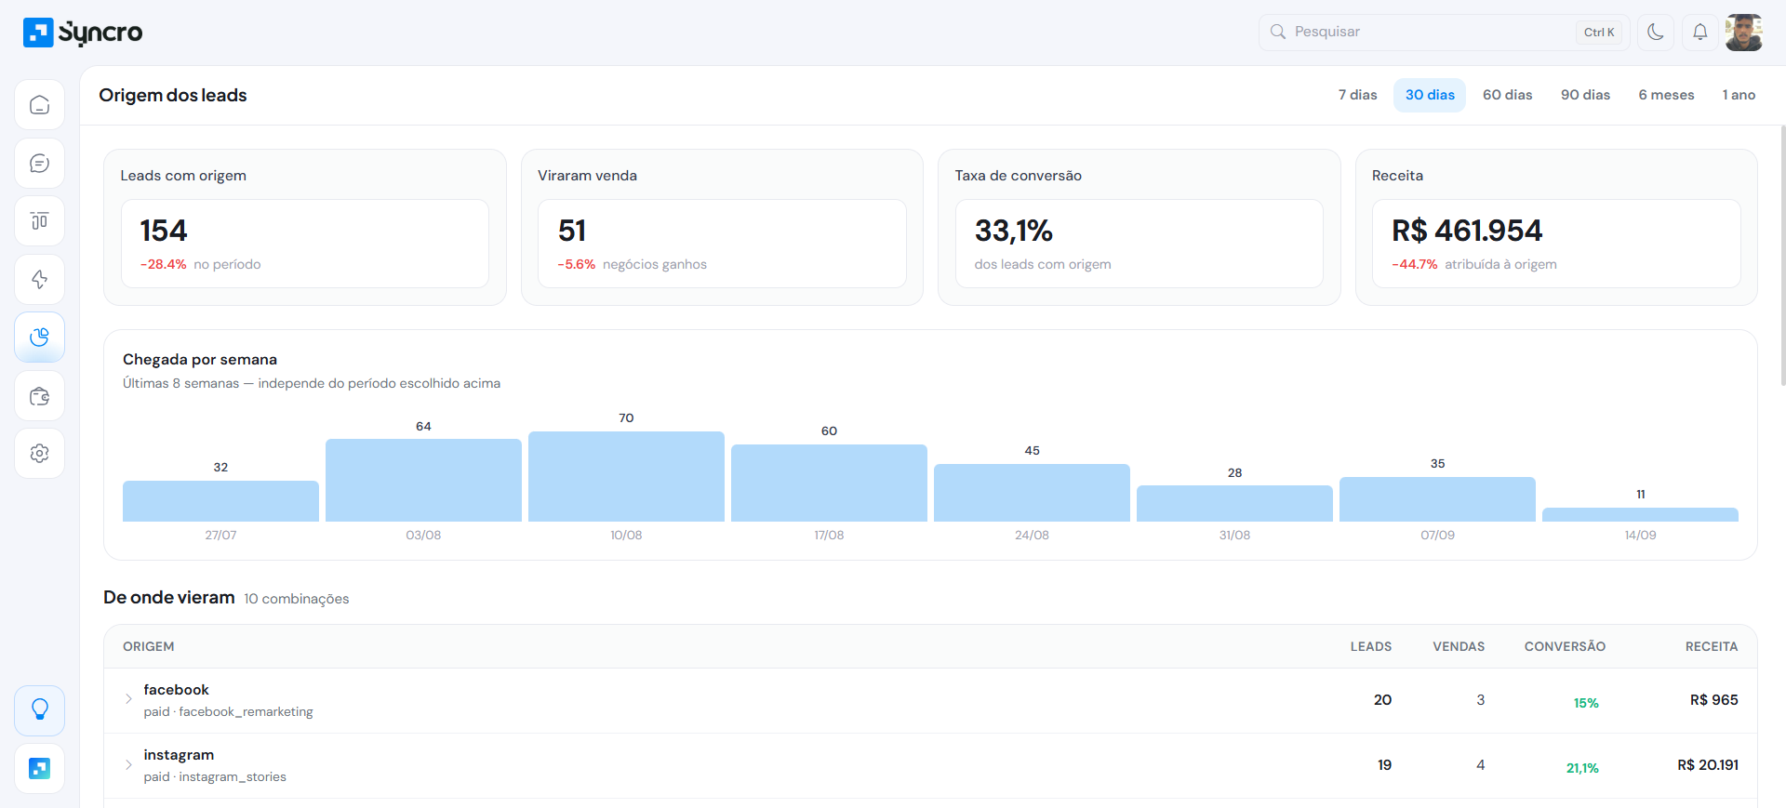The image size is (1786, 808).
Task: Click the 33,1% conversion rate value
Action: pyautogui.click(x=1014, y=231)
